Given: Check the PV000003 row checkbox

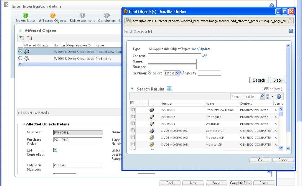Looking at the screenshot, I should pyautogui.click(x=133, y=123).
